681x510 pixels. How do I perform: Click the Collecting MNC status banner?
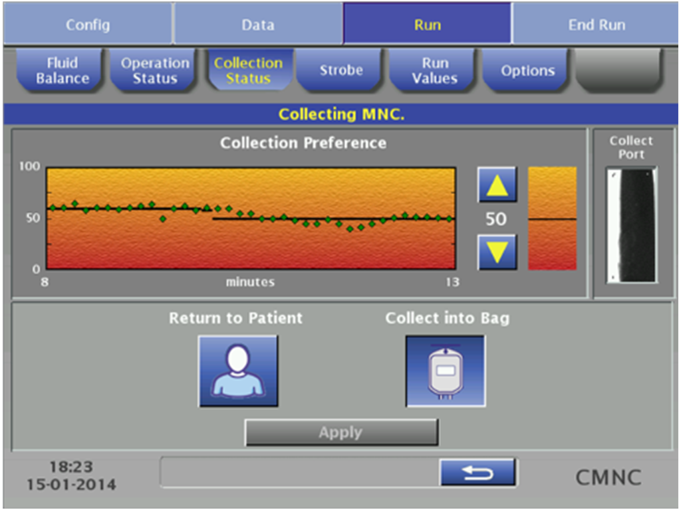coord(340,114)
